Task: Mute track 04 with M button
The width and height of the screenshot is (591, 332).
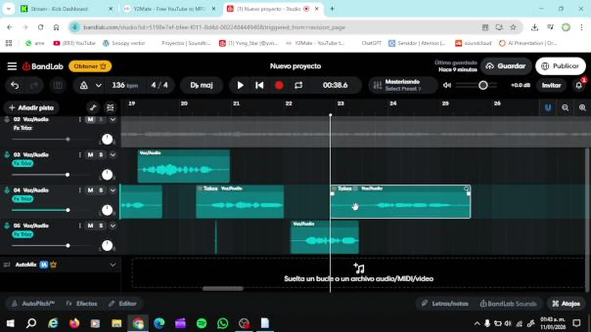Action: coord(91,190)
